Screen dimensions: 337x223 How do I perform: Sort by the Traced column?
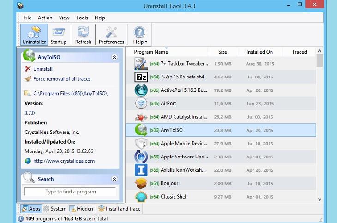point(299,52)
